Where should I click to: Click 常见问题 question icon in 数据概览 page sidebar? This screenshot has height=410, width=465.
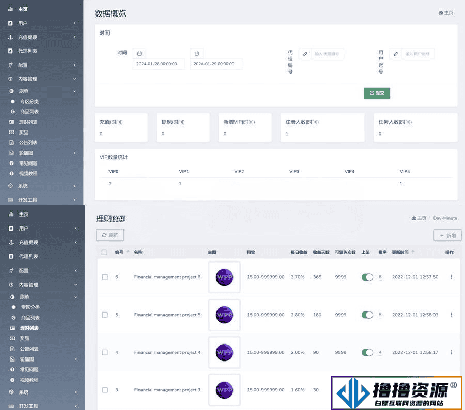click(x=12, y=163)
